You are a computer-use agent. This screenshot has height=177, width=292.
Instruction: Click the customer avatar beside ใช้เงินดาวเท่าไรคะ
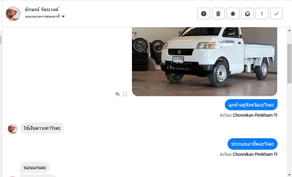click(x=13, y=129)
